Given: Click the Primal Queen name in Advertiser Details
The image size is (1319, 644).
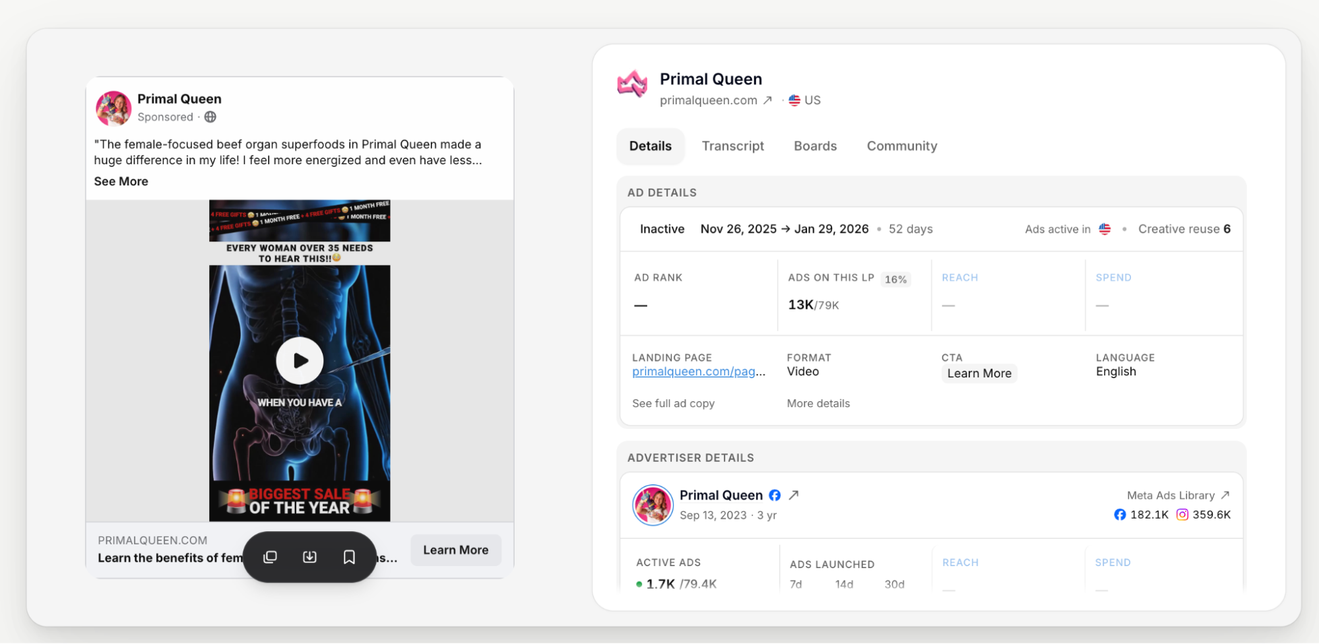Looking at the screenshot, I should click(x=721, y=495).
